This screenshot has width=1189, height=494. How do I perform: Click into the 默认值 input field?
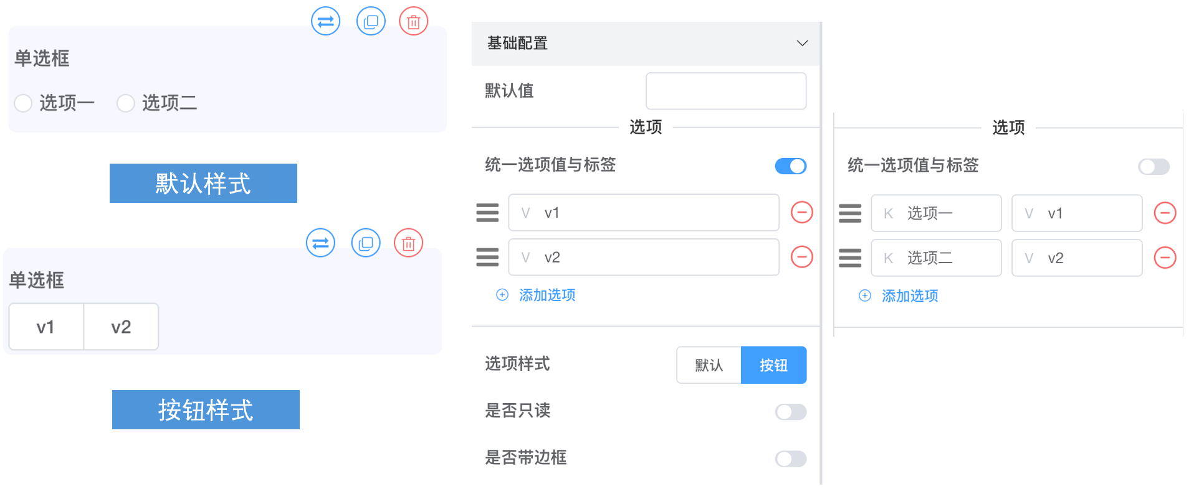[x=725, y=91]
